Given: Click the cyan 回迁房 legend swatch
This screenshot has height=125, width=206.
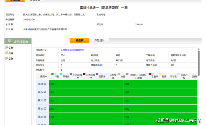Looking at the screenshot, I should click(60, 74).
